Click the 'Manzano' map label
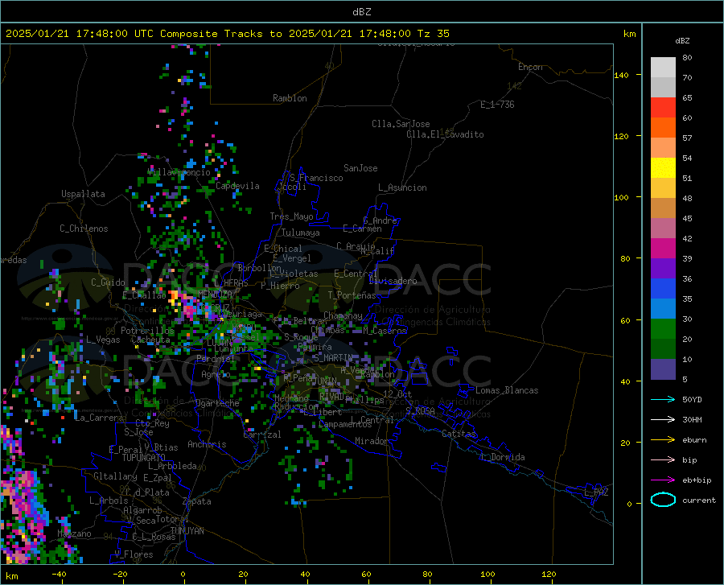 [x=74, y=534]
